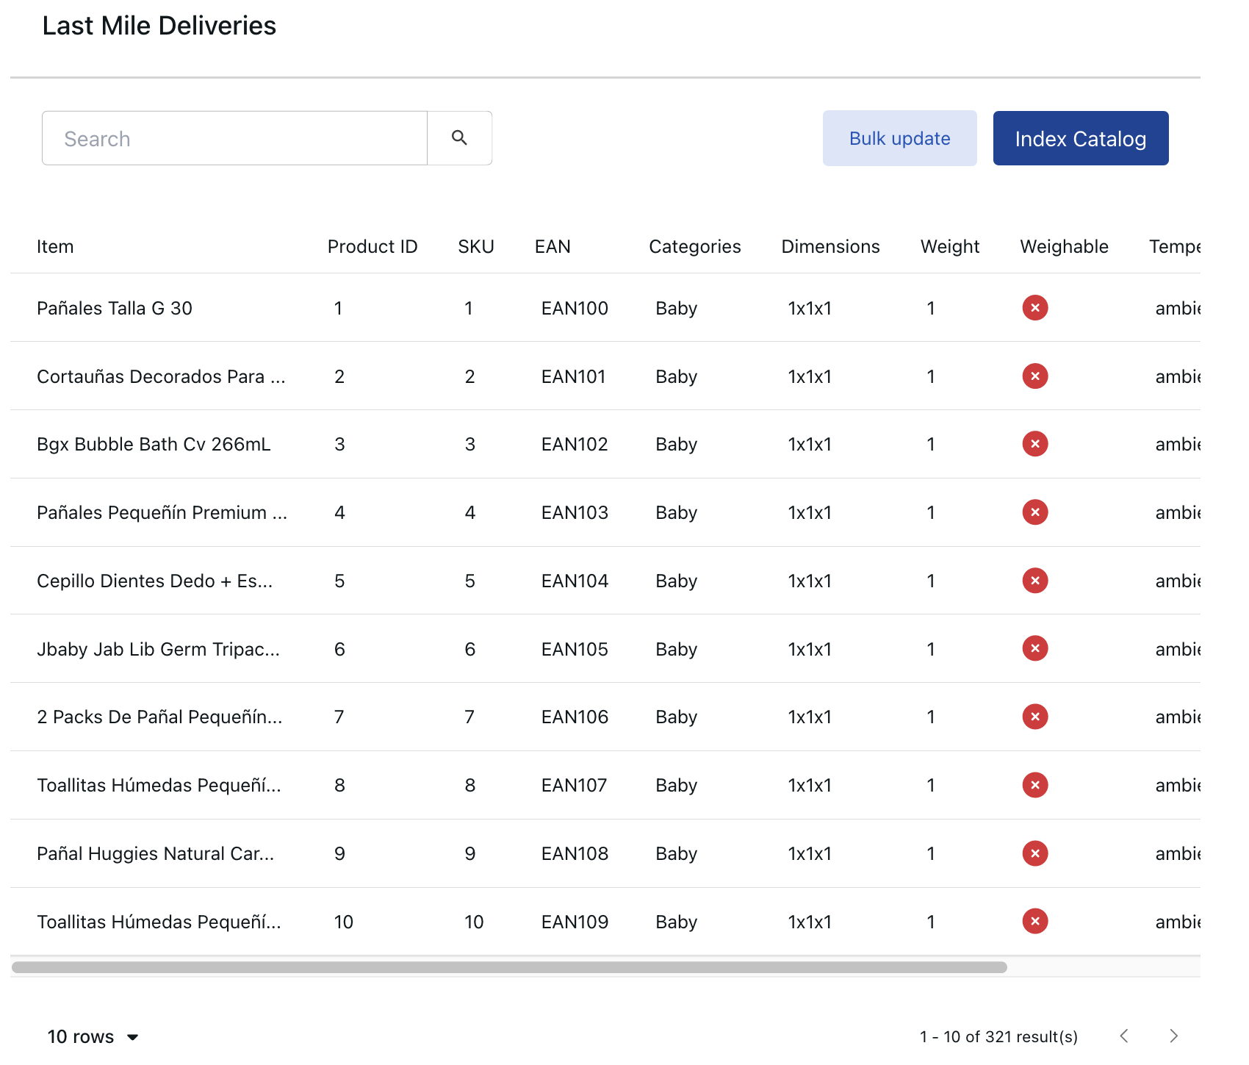The width and height of the screenshot is (1249, 1065).
Task: Click the Bulk update button
Action: (899, 138)
